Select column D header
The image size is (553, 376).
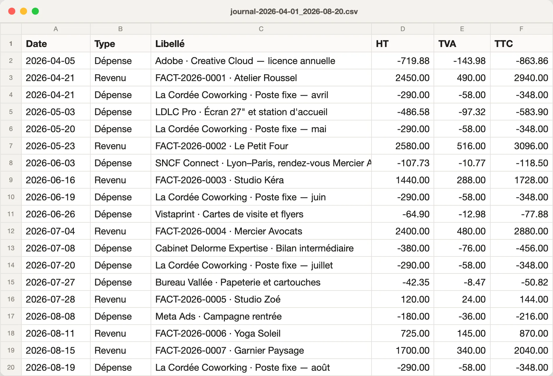pyautogui.click(x=403, y=29)
